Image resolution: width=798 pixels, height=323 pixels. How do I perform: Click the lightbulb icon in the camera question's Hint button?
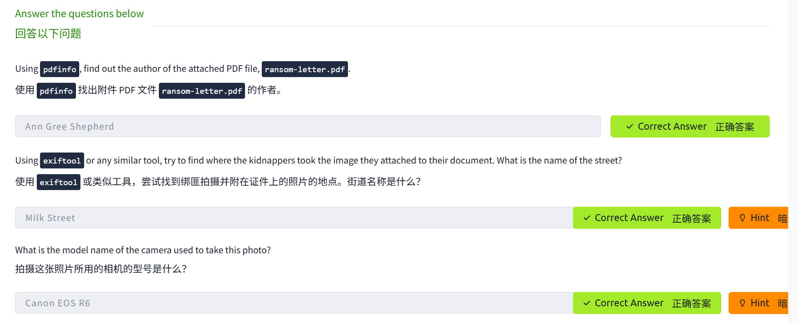tap(742, 303)
